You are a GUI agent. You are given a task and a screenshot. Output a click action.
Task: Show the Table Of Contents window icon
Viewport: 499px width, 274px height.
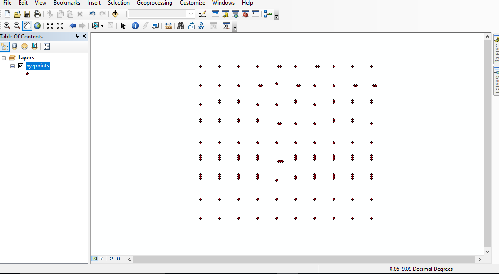pyautogui.click(x=215, y=14)
